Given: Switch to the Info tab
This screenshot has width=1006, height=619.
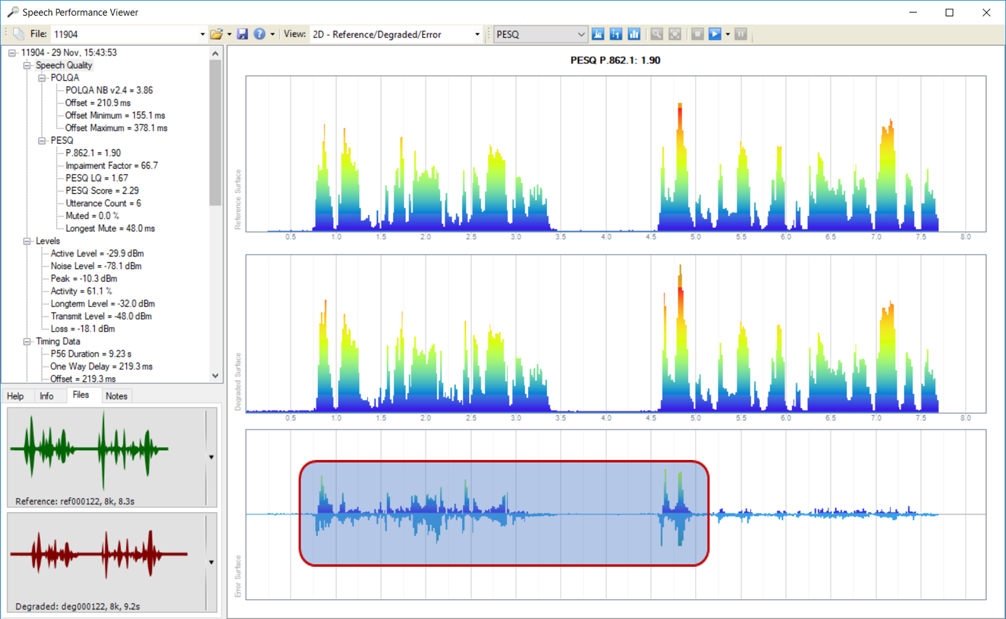Looking at the screenshot, I should (x=47, y=396).
